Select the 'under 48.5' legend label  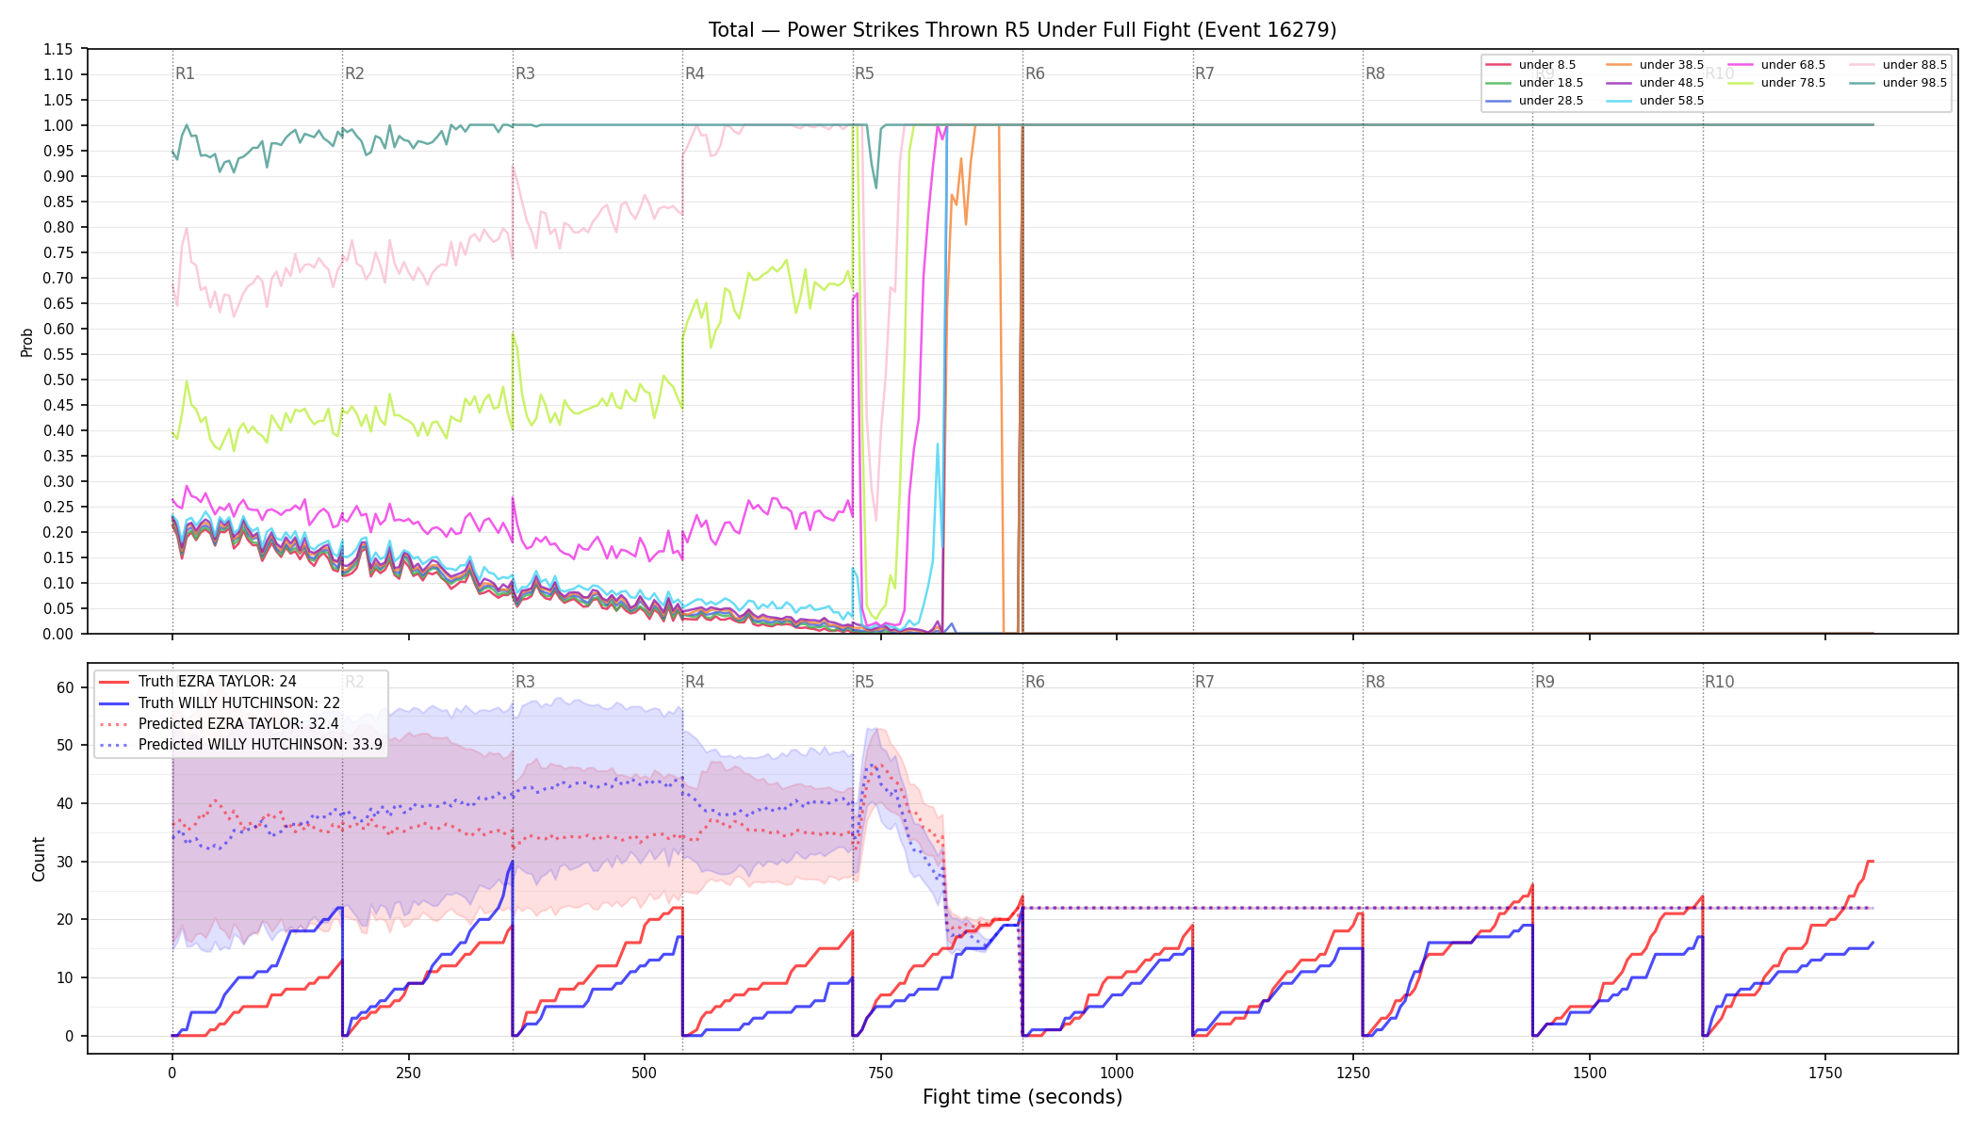pos(1672,83)
